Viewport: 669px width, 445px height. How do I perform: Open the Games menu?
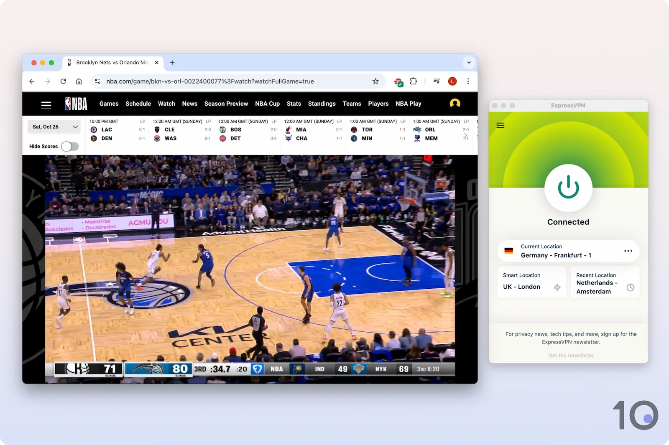click(x=109, y=104)
